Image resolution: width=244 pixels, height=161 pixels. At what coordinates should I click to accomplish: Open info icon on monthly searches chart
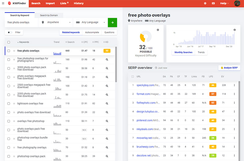click(235, 30)
